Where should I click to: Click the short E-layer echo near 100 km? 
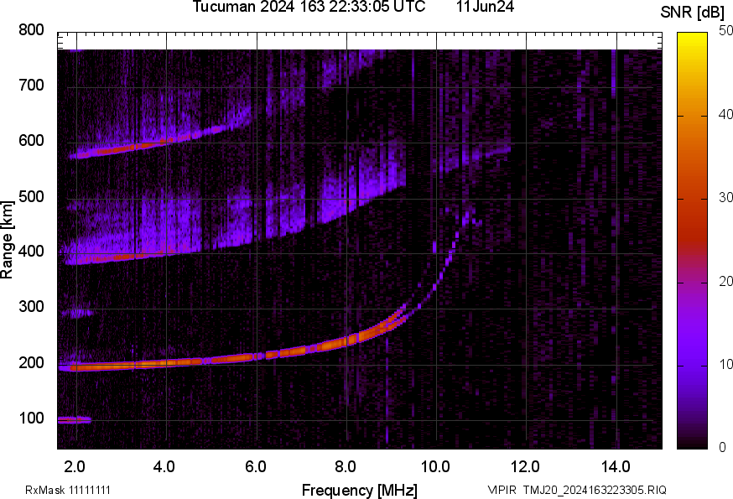click(x=74, y=420)
